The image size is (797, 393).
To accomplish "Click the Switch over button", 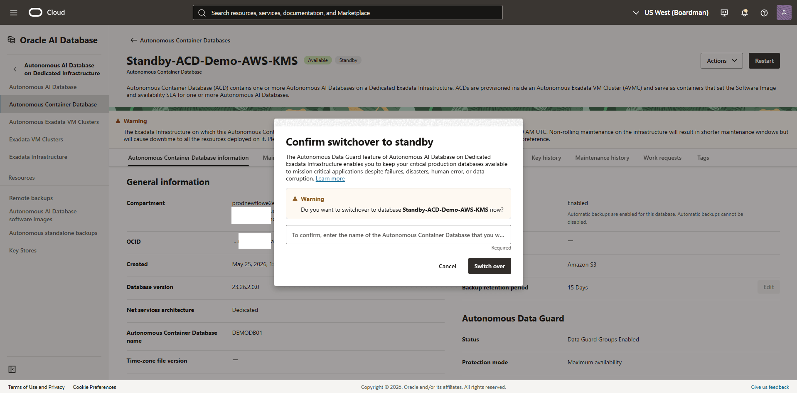I will click(x=490, y=266).
